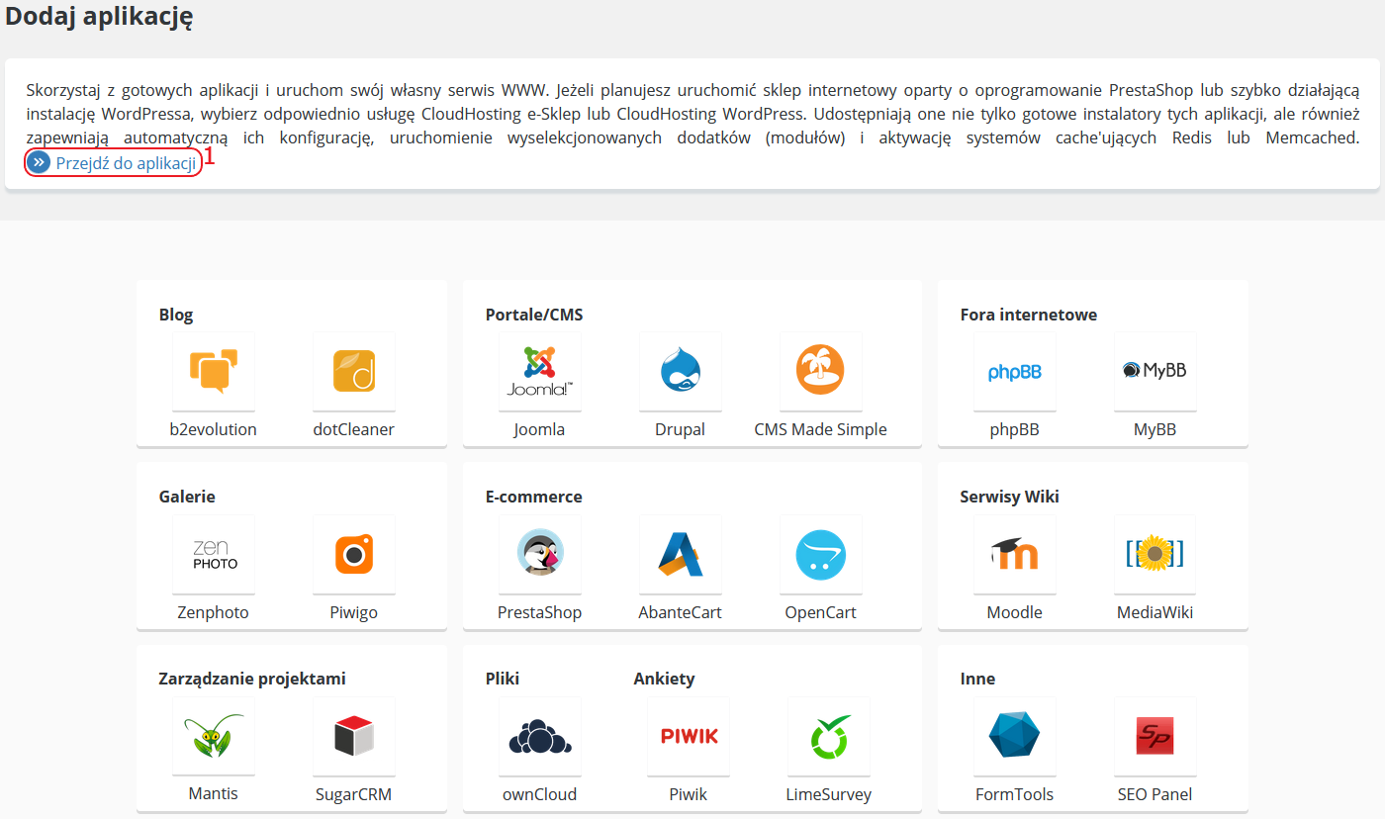The width and height of the screenshot is (1385, 819).
Task: Click the LimeSurvey name label
Action: [829, 794]
